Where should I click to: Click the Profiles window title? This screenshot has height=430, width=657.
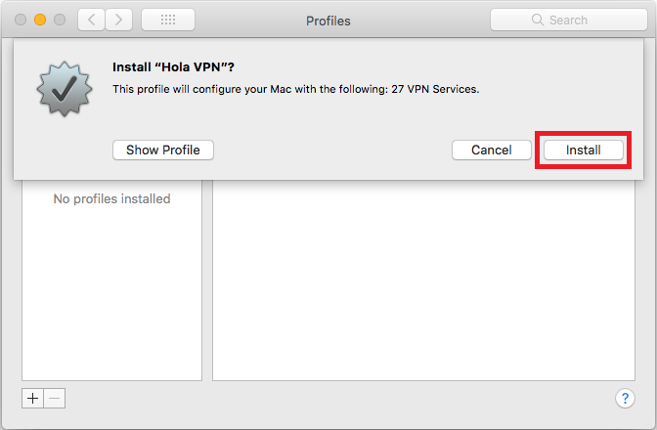click(328, 21)
